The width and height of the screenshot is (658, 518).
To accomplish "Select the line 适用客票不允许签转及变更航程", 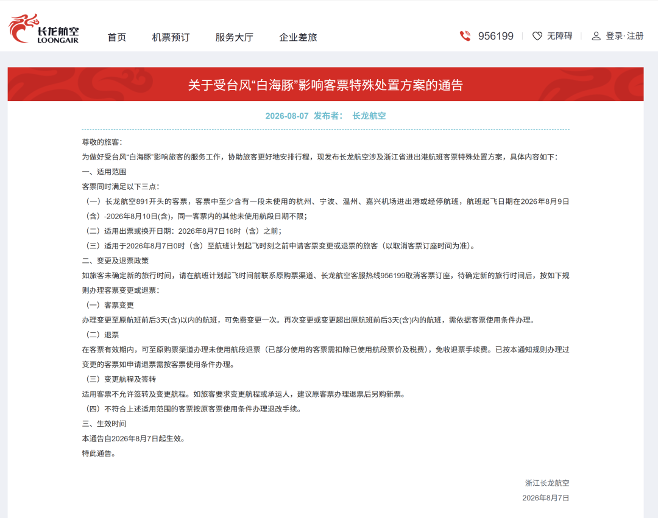I will coord(244,394).
